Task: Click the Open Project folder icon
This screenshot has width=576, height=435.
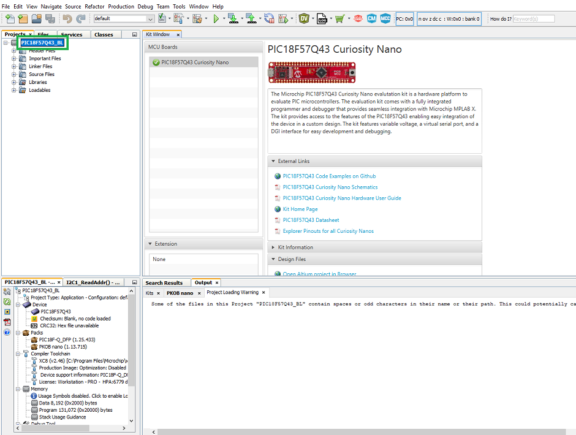Action: coord(36,19)
